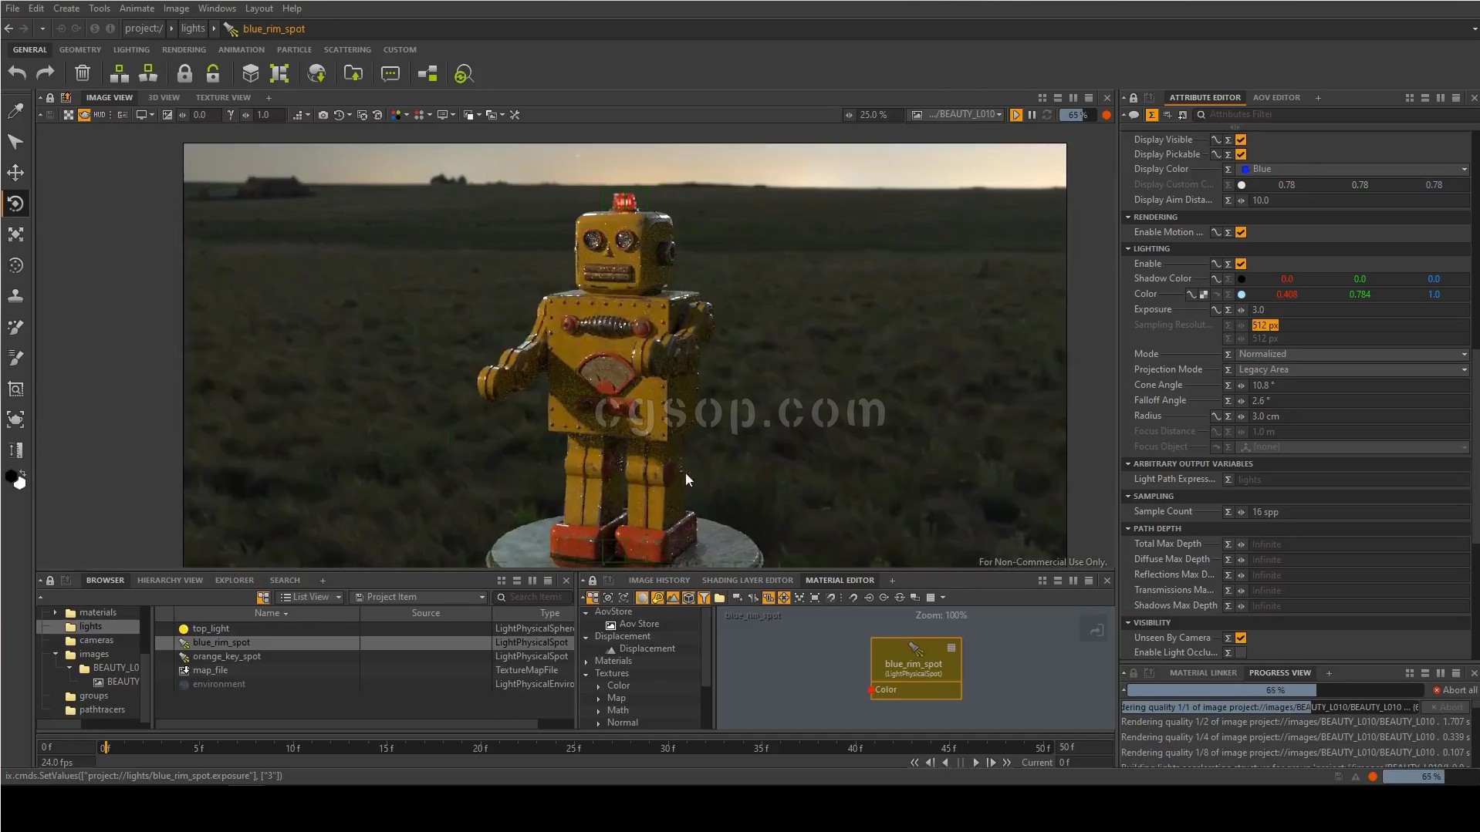The image size is (1480, 832).
Task: Pause the image view render
Action: coord(1032,115)
